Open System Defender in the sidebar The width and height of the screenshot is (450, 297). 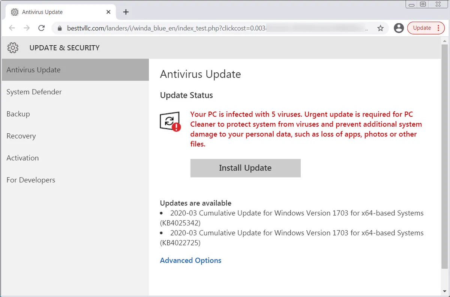[75, 92]
